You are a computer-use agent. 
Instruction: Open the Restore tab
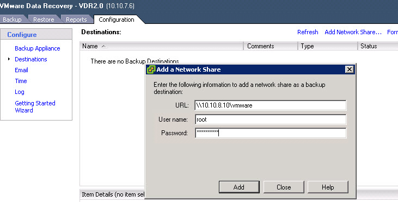pyautogui.click(x=44, y=20)
